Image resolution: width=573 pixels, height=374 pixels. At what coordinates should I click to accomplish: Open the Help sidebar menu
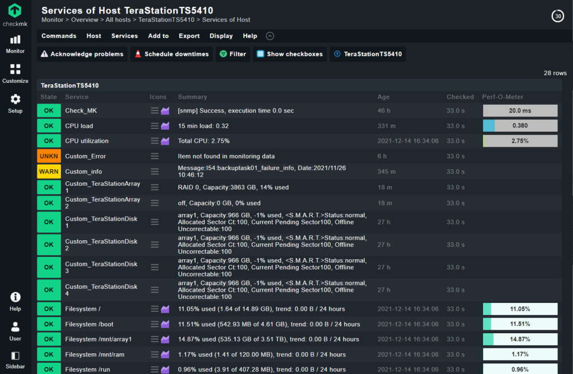pos(15,302)
